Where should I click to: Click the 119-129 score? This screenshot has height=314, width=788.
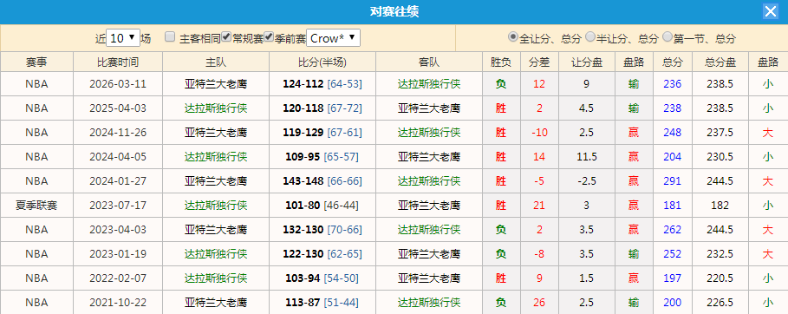303,133
